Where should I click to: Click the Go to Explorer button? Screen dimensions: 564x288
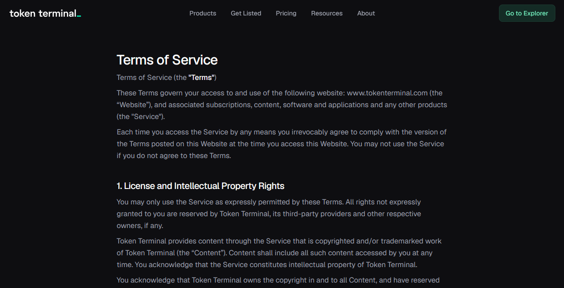527,13
